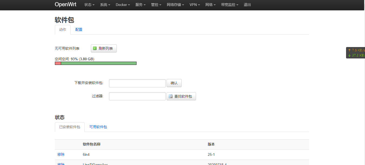The image size is (365, 165).
Task: Click the 确认 button
Action: [174, 83]
